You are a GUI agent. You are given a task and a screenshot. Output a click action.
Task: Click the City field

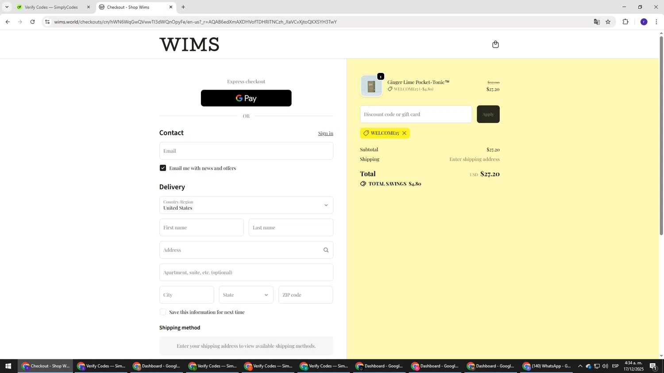tap(186, 295)
